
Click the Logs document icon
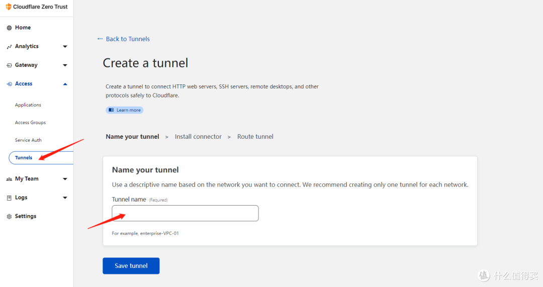tap(9, 198)
